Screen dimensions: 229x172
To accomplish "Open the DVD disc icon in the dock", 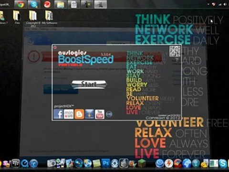I will 88,163.
